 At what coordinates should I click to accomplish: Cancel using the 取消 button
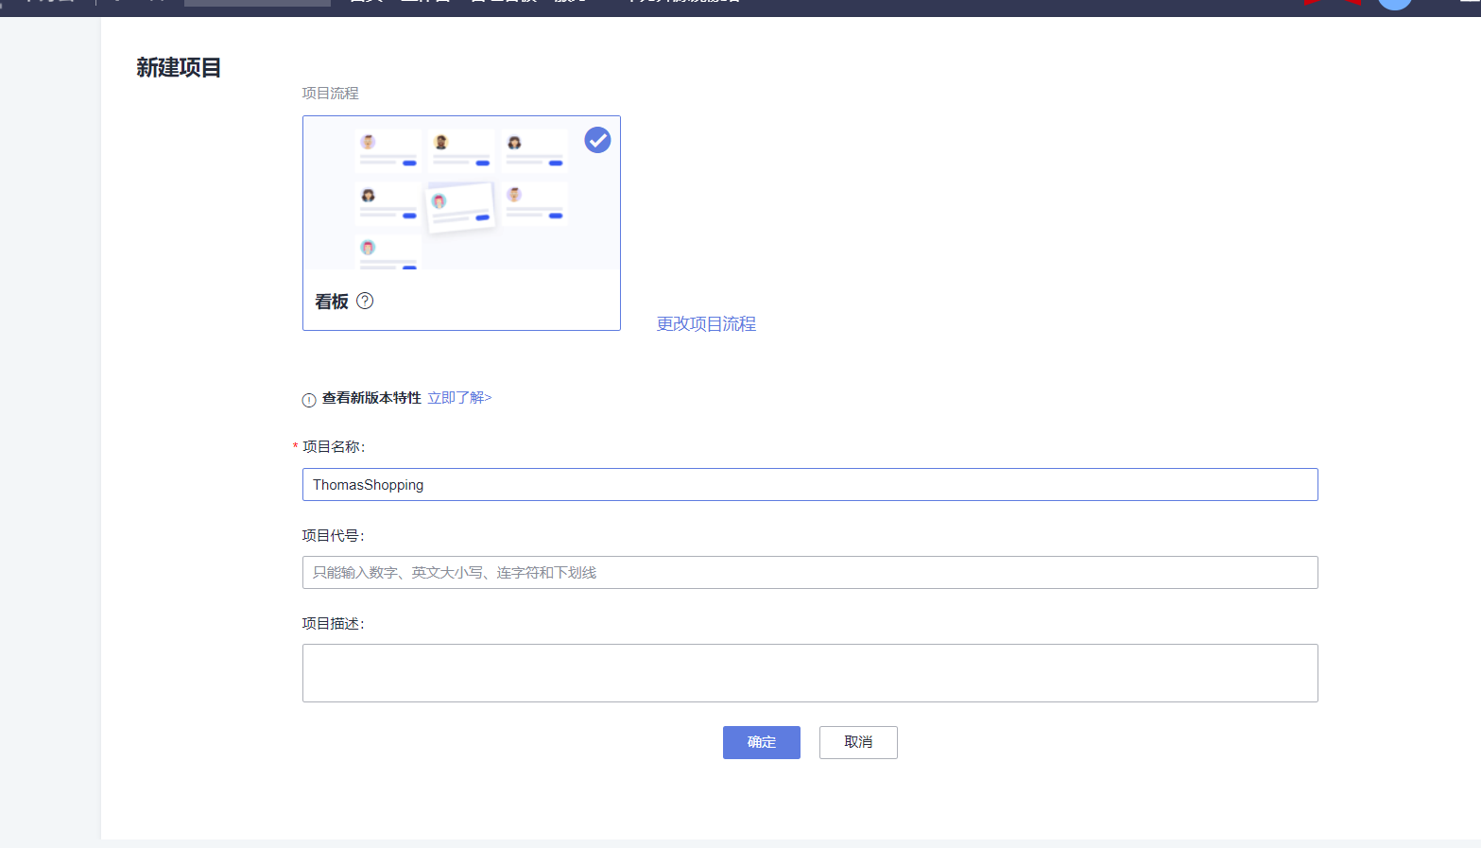point(858,742)
